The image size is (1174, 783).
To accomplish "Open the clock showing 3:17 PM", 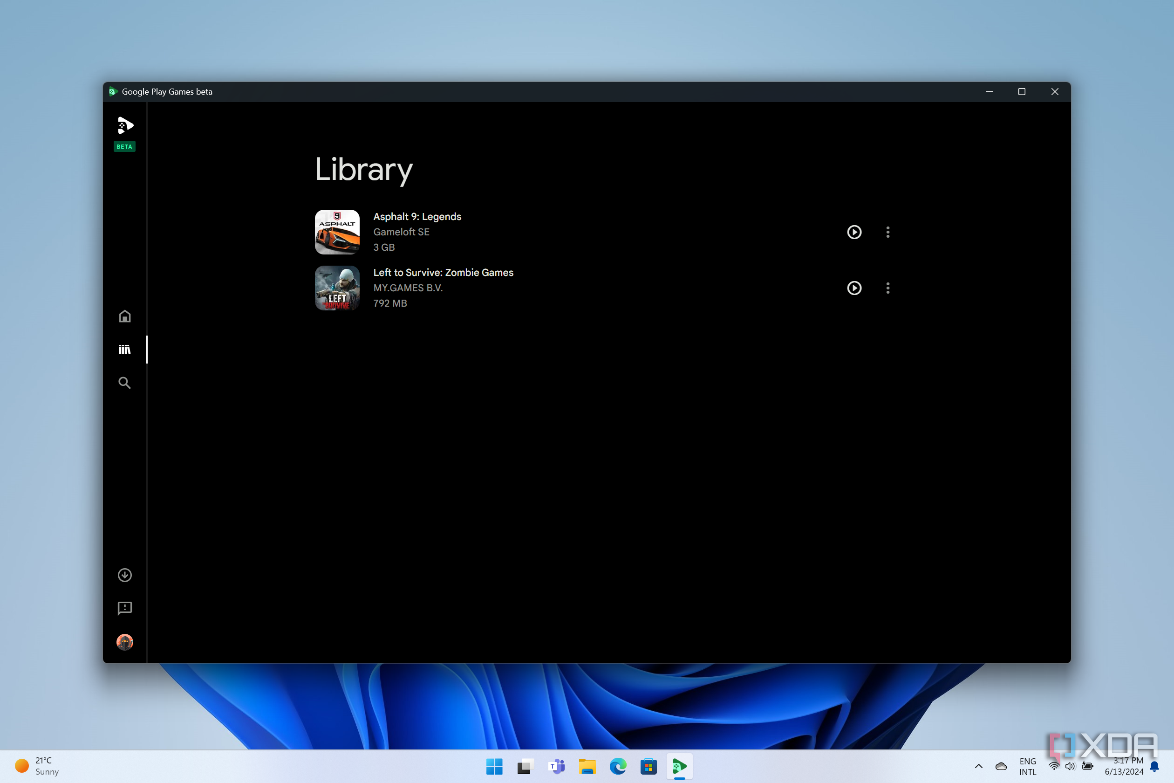I will pos(1124,767).
